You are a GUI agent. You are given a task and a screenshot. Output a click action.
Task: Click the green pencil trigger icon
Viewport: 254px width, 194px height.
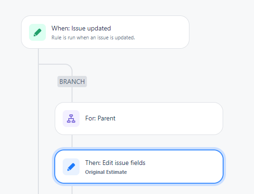[37, 32]
